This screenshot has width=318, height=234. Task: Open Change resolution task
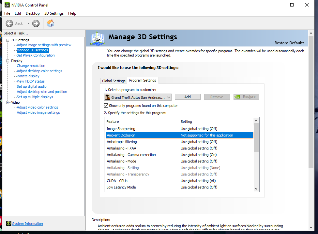coord(31,66)
